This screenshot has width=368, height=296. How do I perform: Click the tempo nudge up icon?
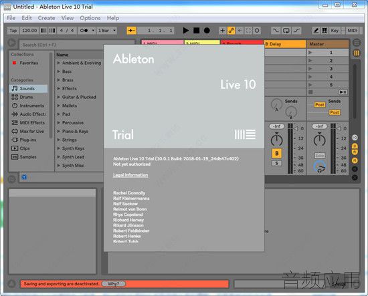(x=52, y=31)
